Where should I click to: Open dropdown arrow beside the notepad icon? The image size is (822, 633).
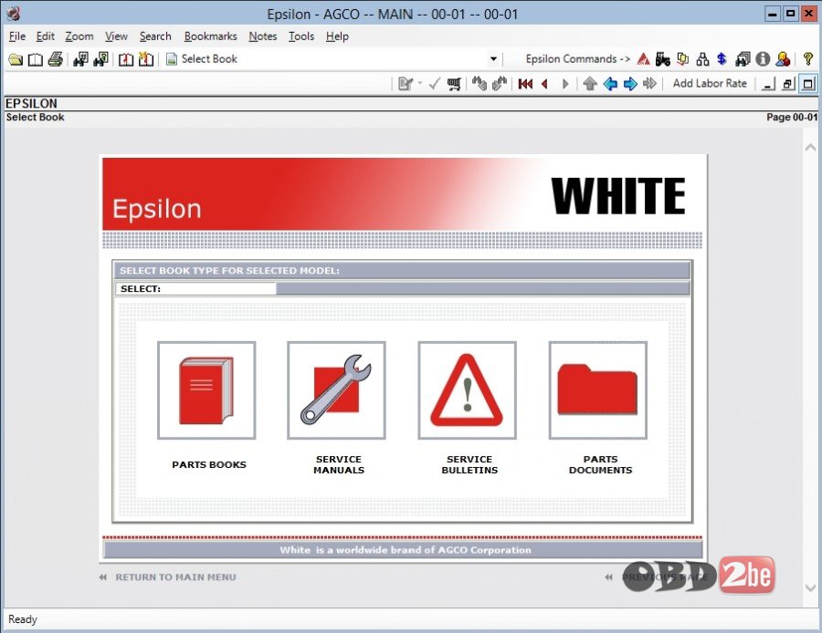pos(420,84)
